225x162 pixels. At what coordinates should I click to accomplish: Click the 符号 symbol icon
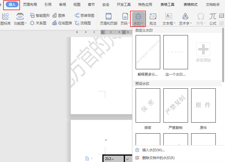coord(201,16)
